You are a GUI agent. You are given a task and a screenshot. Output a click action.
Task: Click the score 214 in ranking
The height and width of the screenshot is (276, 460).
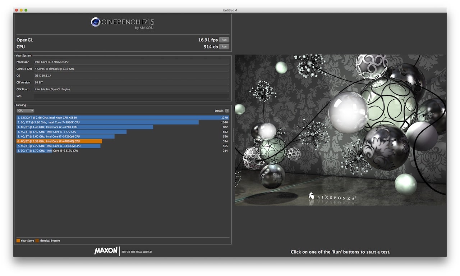coord(225,151)
